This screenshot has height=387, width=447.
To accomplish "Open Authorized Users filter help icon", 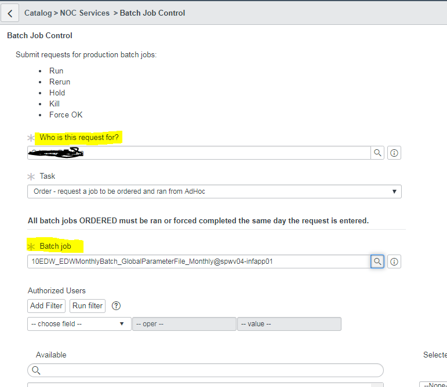I will click(x=116, y=306).
